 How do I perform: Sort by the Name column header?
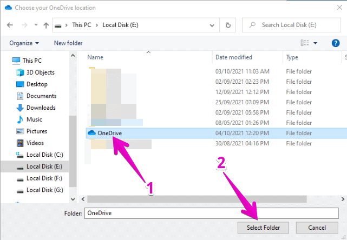[x=95, y=57]
